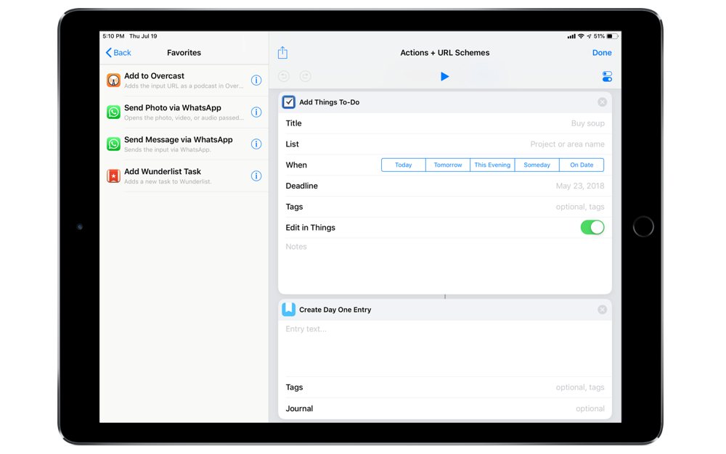
Task: Go Back from Favorites
Action: (118, 53)
